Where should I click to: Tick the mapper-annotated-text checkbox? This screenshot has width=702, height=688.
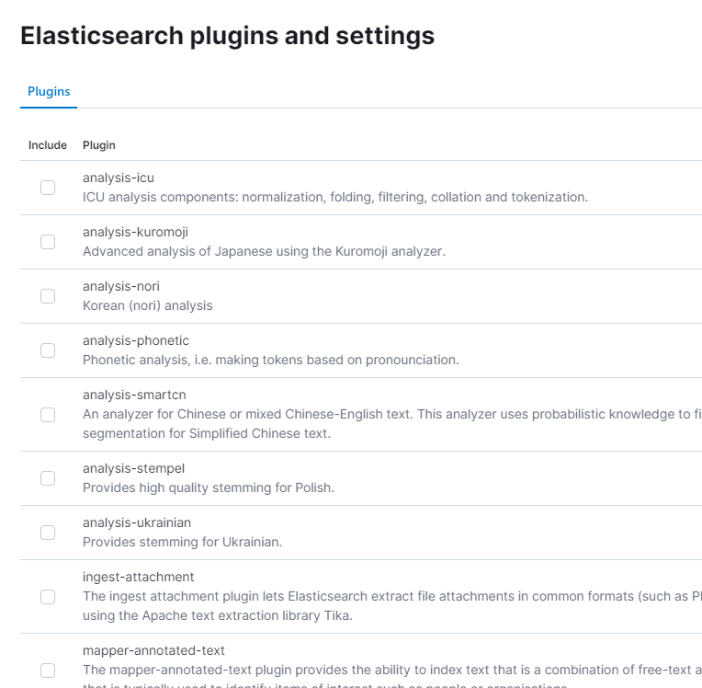click(48, 671)
